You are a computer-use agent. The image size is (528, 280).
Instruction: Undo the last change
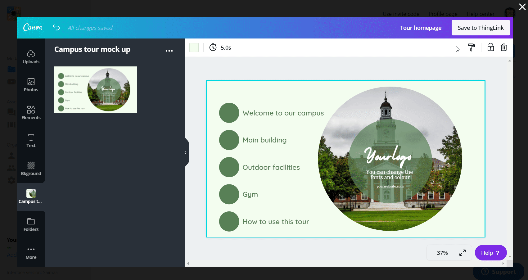56,27
